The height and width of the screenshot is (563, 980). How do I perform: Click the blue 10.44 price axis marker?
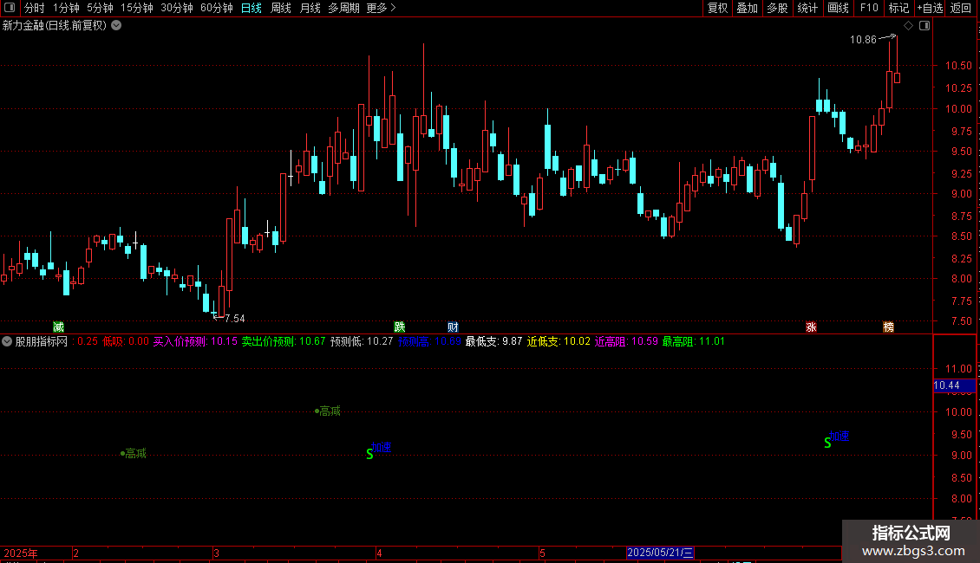(954, 385)
